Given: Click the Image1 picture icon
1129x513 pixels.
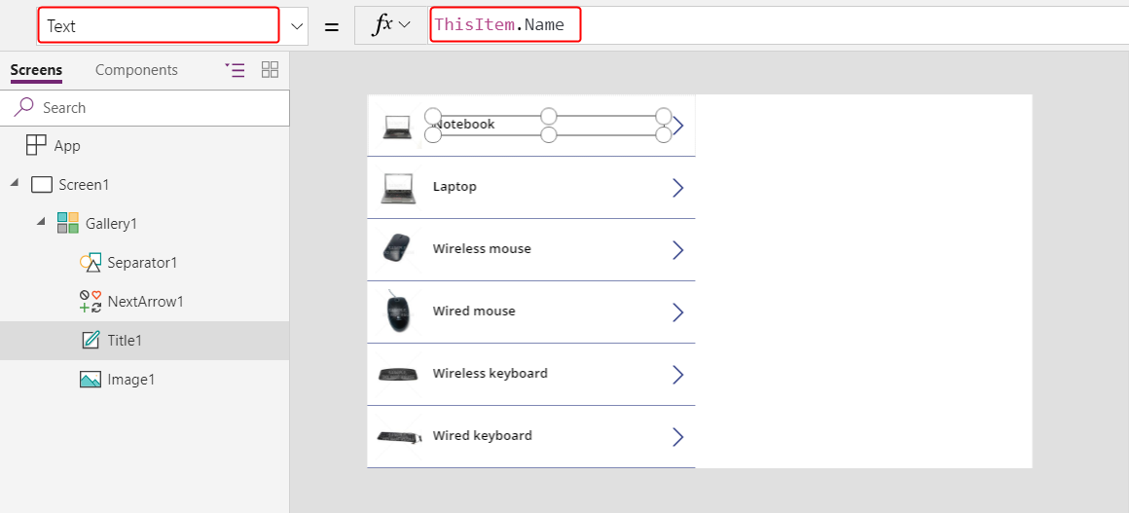Looking at the screenshot, I should 90,379.
